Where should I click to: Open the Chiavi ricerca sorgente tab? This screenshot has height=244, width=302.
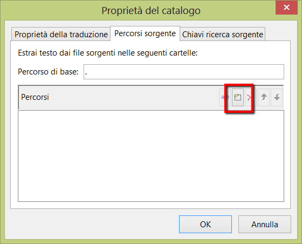pos(222,35)
